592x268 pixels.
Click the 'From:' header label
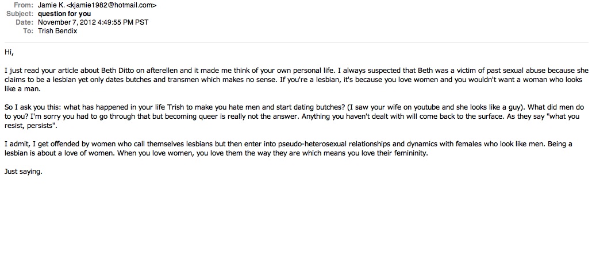coord(24,5)
